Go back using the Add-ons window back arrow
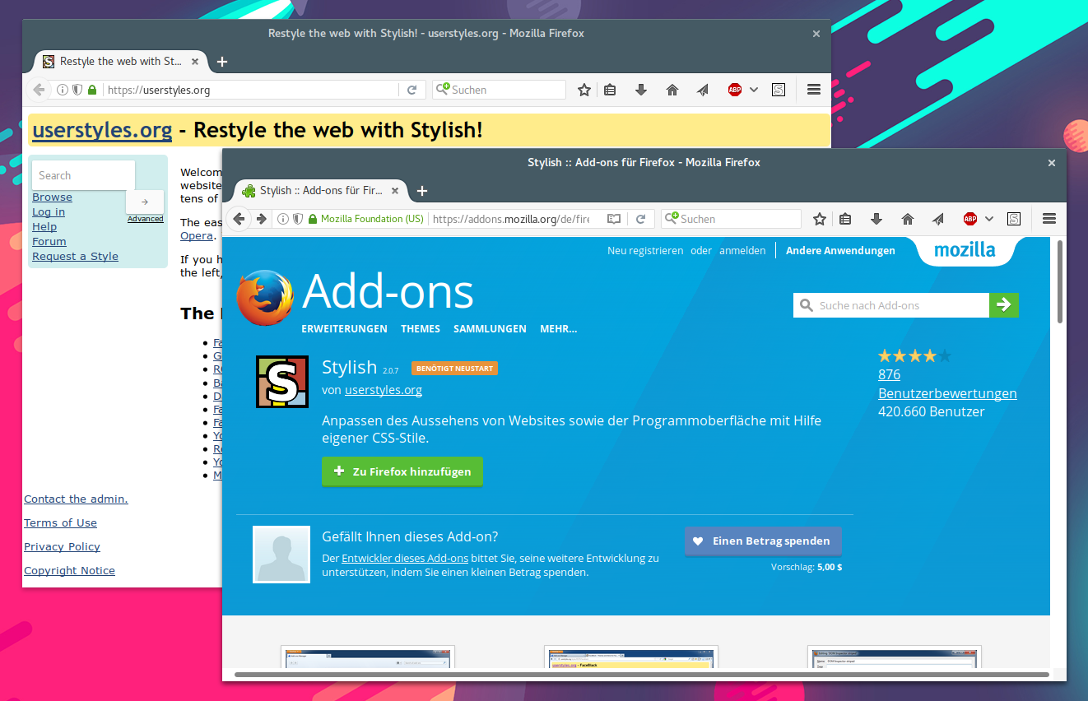 (239, 219)
